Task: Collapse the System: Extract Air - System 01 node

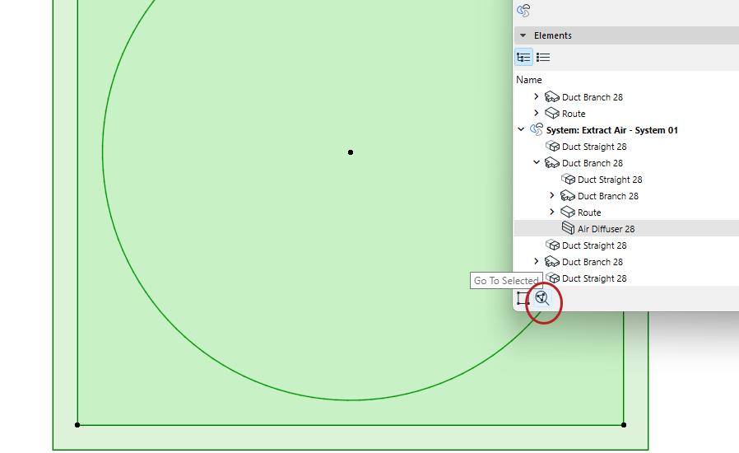Action: [x=521, y=129]
